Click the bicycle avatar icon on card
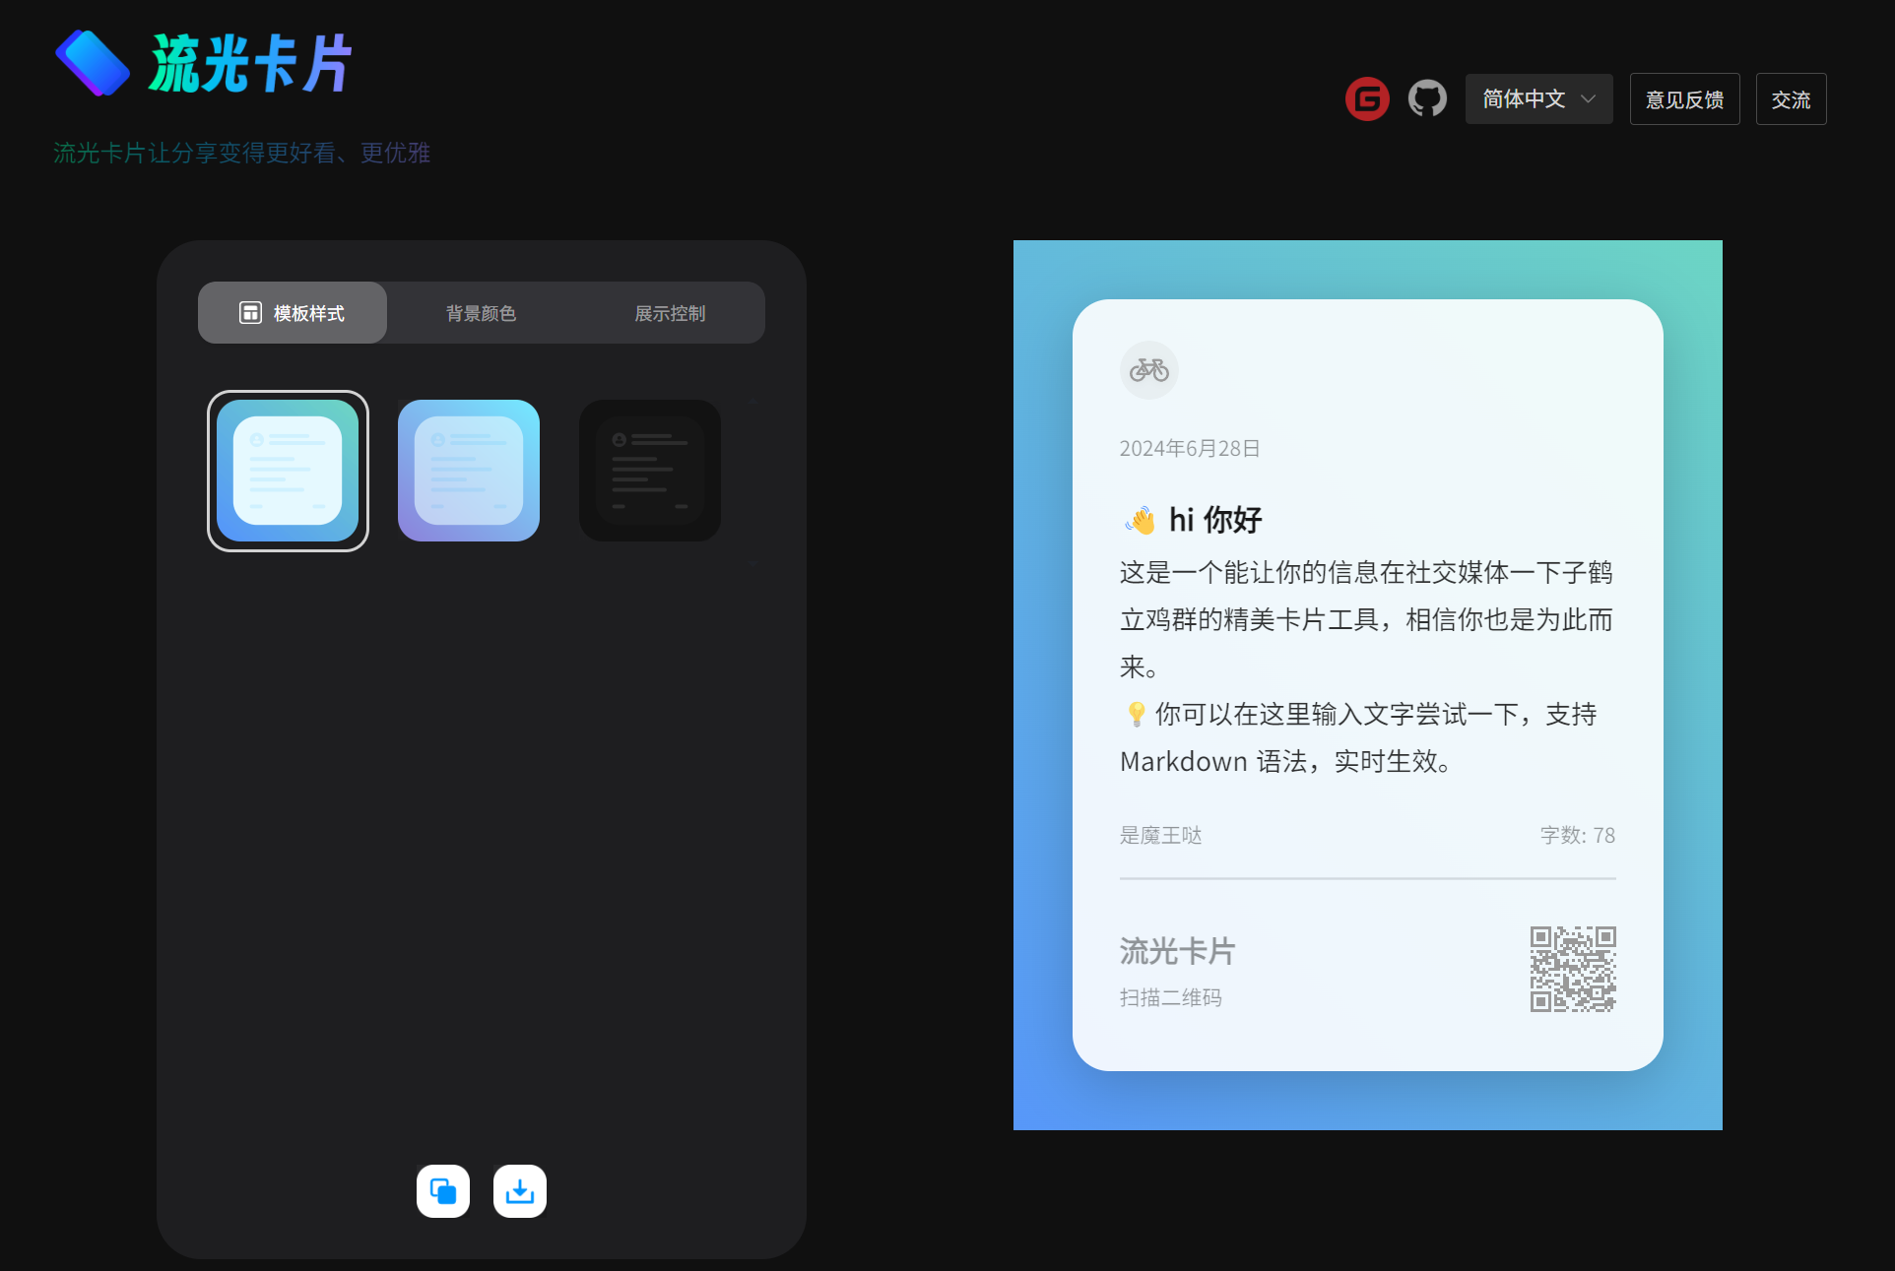Image resolution: width=1895 pixels, height=1271 pixels. point(1148,370)
